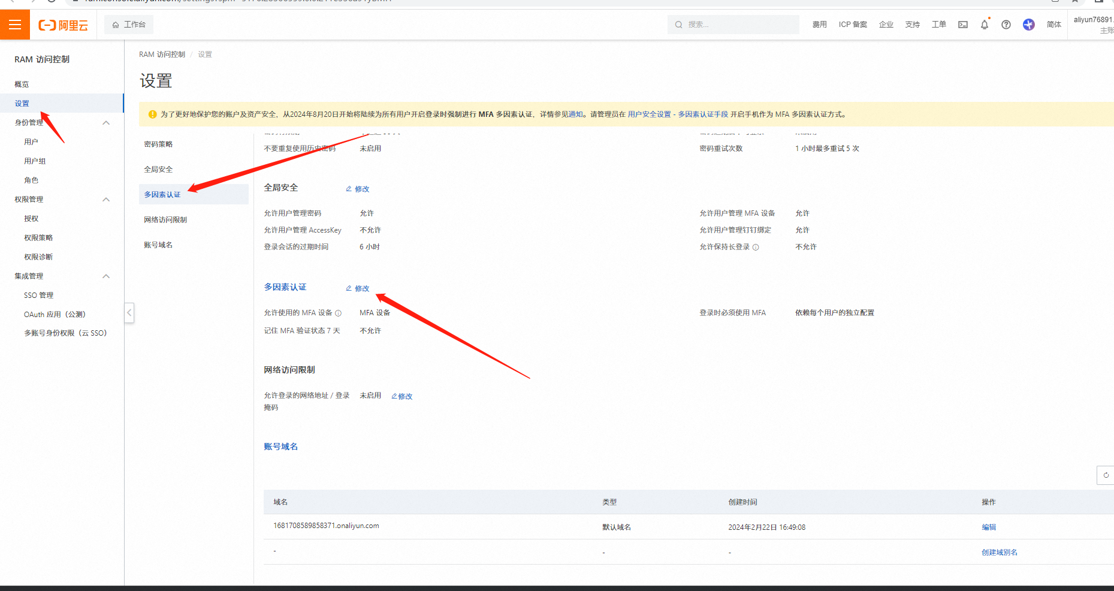Screen dimensions: 1114x591
Task: Click the Alibaba Cloud logo
Action: point(64,25)
